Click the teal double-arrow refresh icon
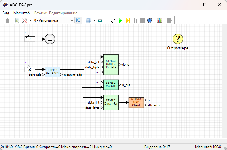The image size is (227, 150). pos(100,20)
